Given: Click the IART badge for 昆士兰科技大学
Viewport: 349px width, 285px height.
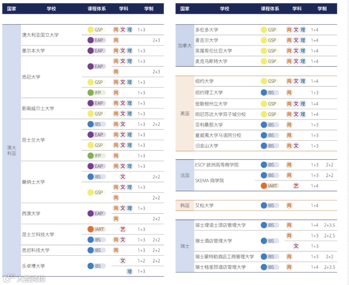Looking at the screenshot, I should [x=96, y=229].
